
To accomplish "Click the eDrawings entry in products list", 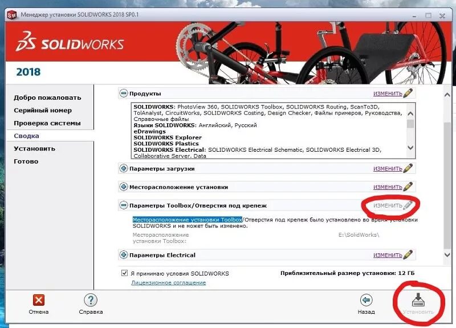I will 149,131.
